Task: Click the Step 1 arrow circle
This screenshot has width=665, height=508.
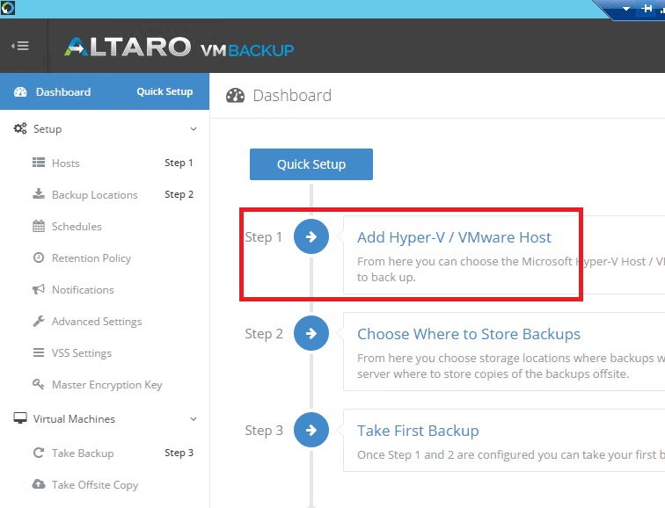Action: click(x=311, y=236)
